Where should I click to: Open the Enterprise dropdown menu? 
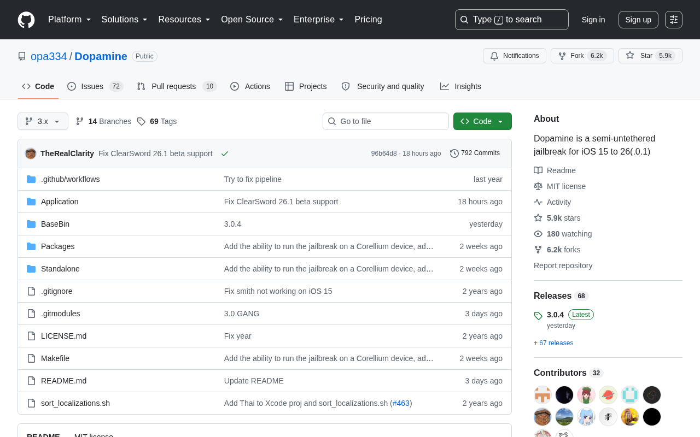pyautogui.click(x=319, y=20)
